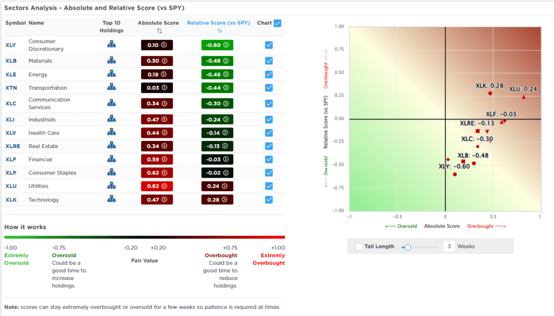Uncheck chart checkbox for Transportation row
The width and height of the screenshot is (554, 316).
click(x=269, y=88)
